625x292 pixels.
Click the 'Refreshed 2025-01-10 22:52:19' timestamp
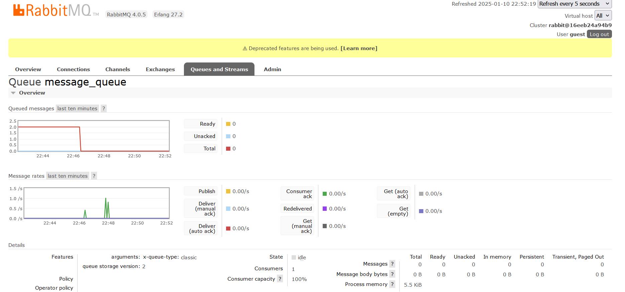494,4
